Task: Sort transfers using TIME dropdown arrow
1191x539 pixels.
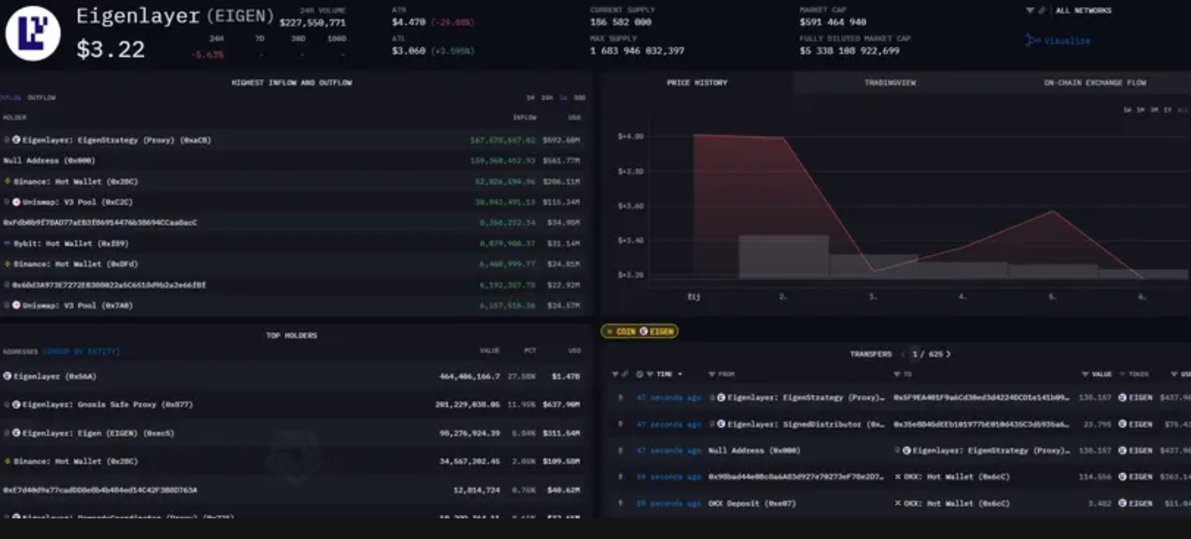Action: click(x=680, y=375)
